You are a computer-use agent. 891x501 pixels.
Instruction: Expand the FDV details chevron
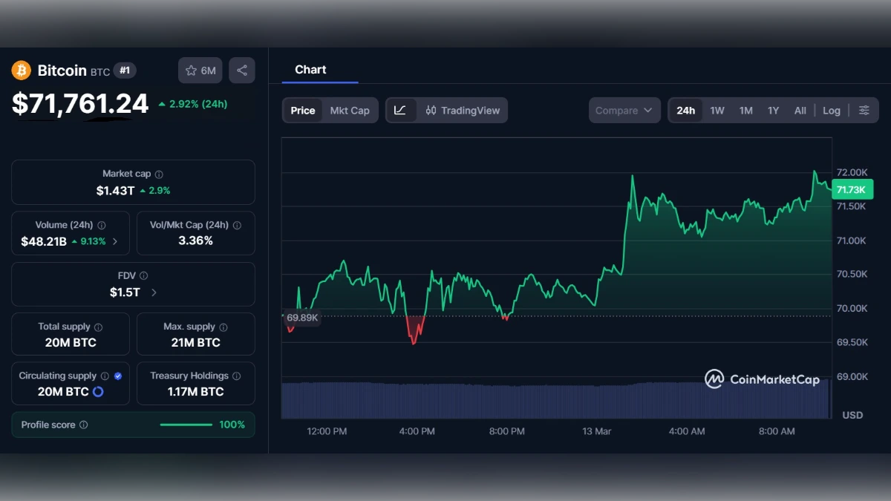[154, 292]
